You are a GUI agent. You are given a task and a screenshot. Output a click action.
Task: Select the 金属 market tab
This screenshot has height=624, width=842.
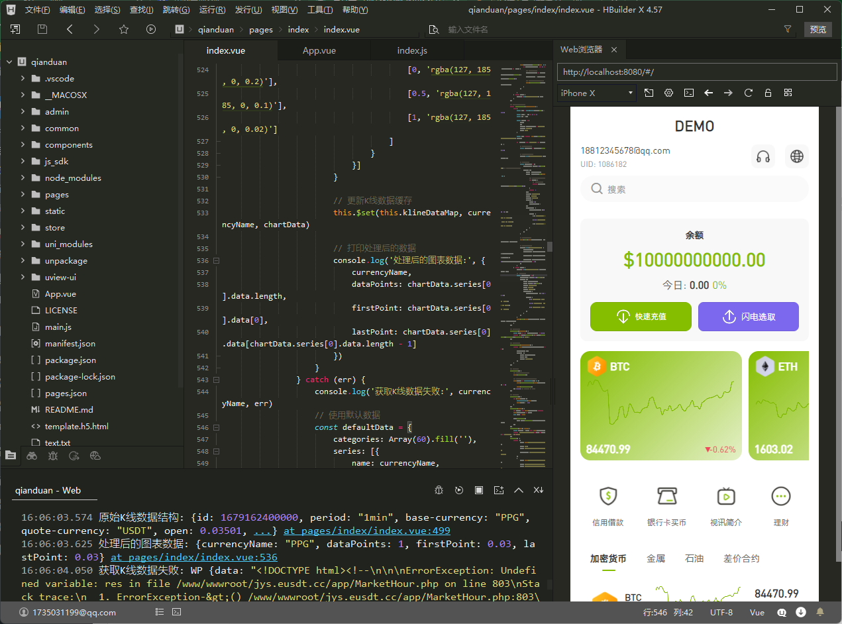(655, 558)
